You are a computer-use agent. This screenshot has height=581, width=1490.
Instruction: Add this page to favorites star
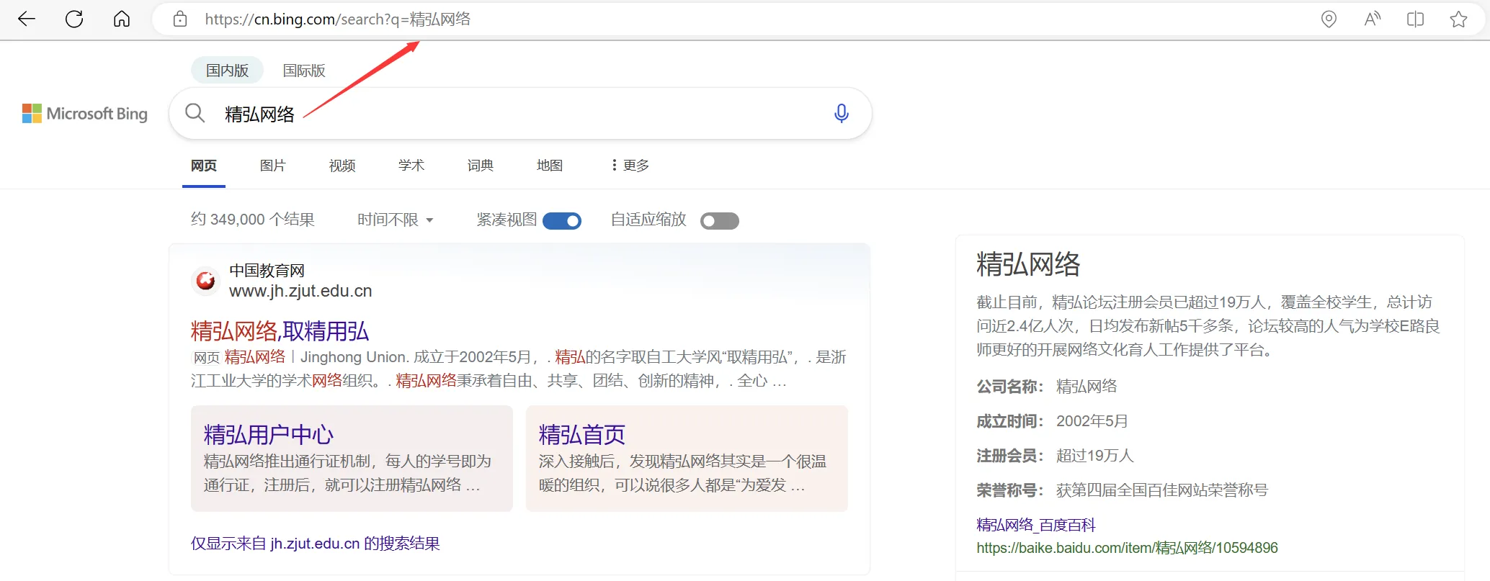pos(1459,19)
